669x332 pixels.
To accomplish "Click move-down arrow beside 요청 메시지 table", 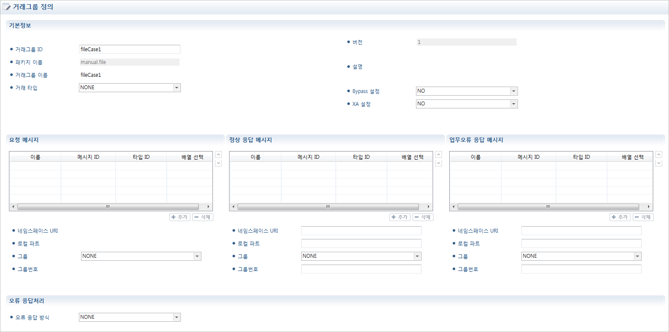I will pos(218,163).
